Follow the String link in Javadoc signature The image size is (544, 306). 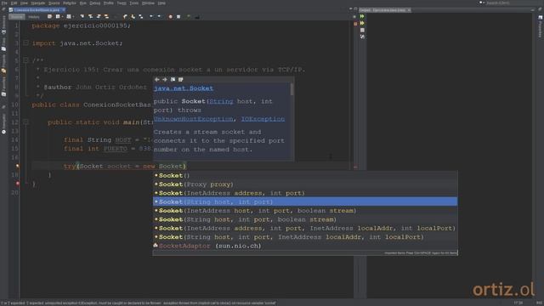click(x=221, y=101)
